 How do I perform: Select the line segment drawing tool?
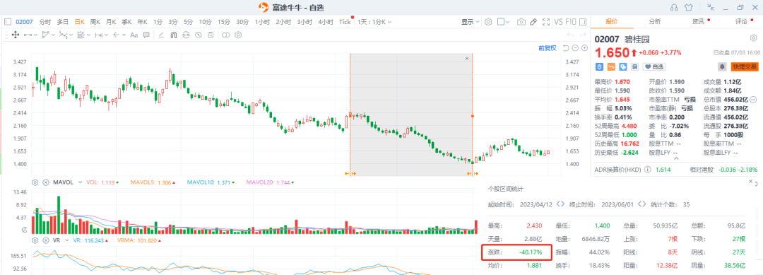click(28, 35)
